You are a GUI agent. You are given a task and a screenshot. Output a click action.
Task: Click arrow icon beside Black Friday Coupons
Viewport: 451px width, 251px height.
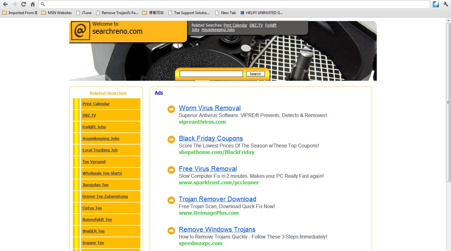click(171, 140)
